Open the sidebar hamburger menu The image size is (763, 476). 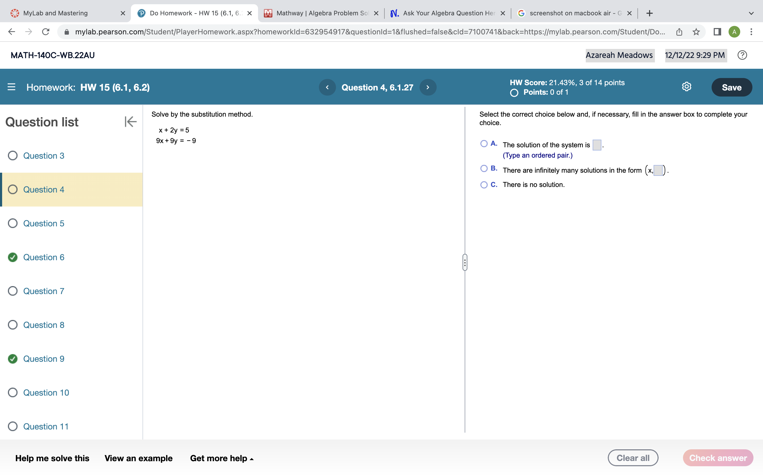[11, 87]
